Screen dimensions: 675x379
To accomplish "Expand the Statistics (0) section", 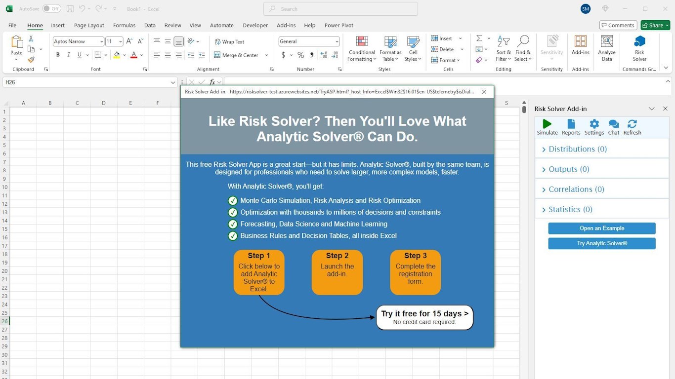I will coord(602,210).
